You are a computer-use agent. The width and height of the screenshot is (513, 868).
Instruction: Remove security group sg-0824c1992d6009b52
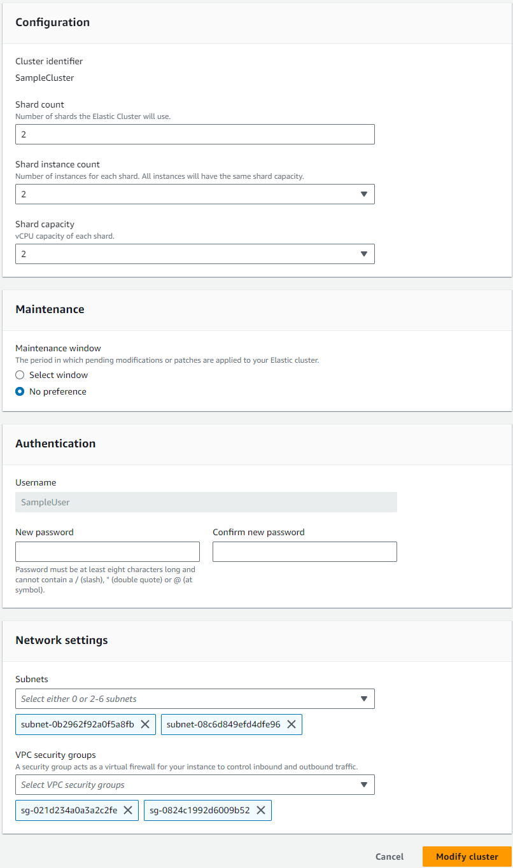[260, 810]
